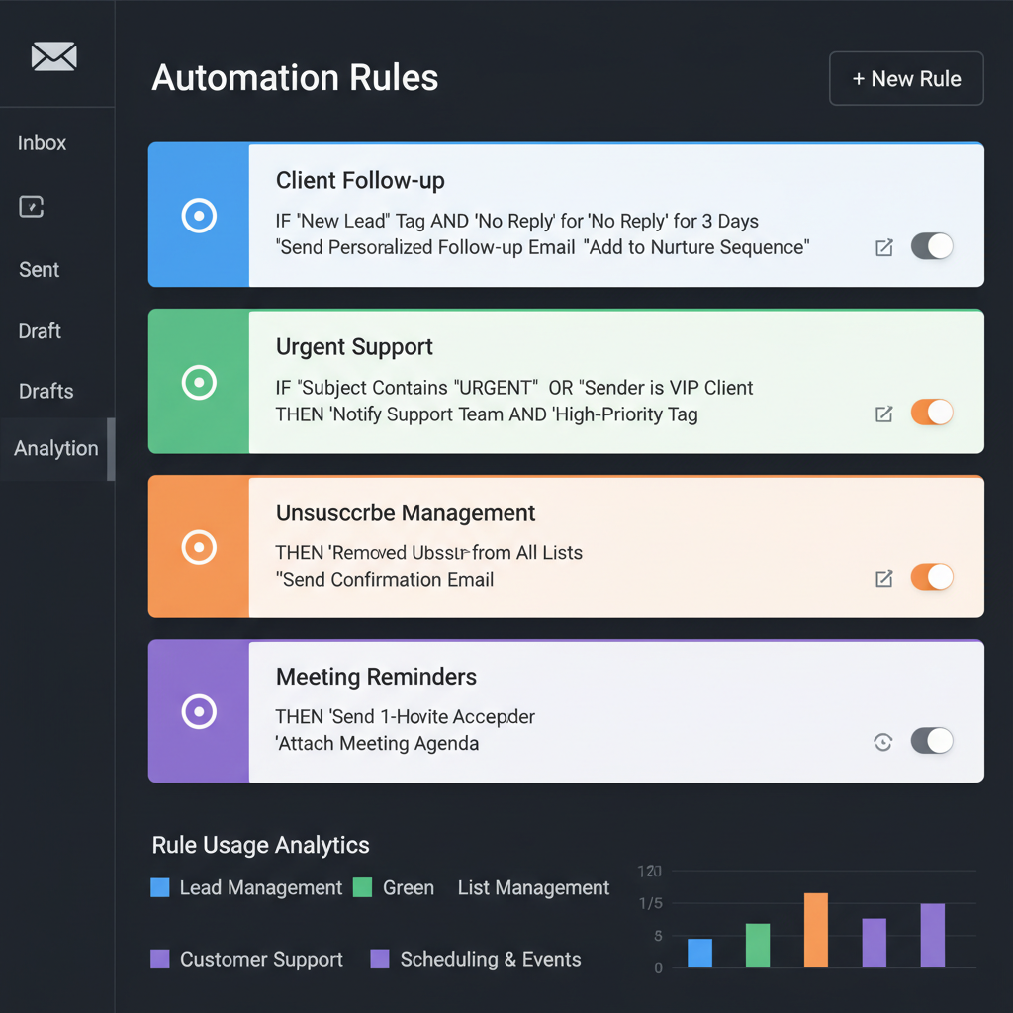Click the Client Follow-up target icon
Image resolution: width=1013 pixels, height=1013 pixels.
[199, 216]
